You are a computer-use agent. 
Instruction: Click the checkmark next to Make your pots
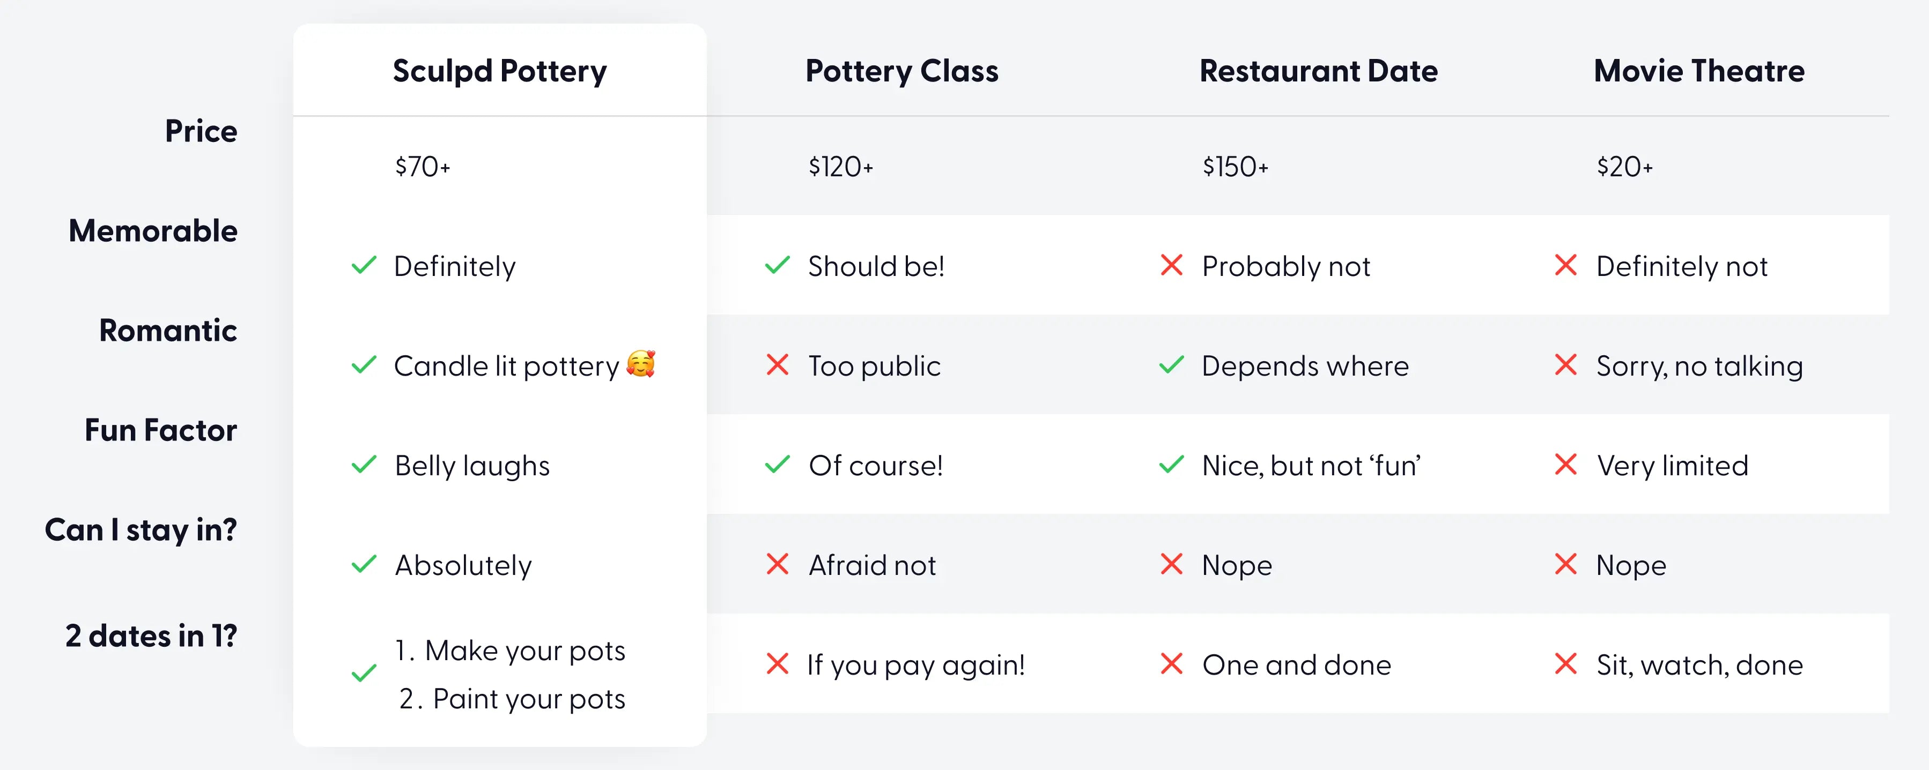tap(364, 674)
